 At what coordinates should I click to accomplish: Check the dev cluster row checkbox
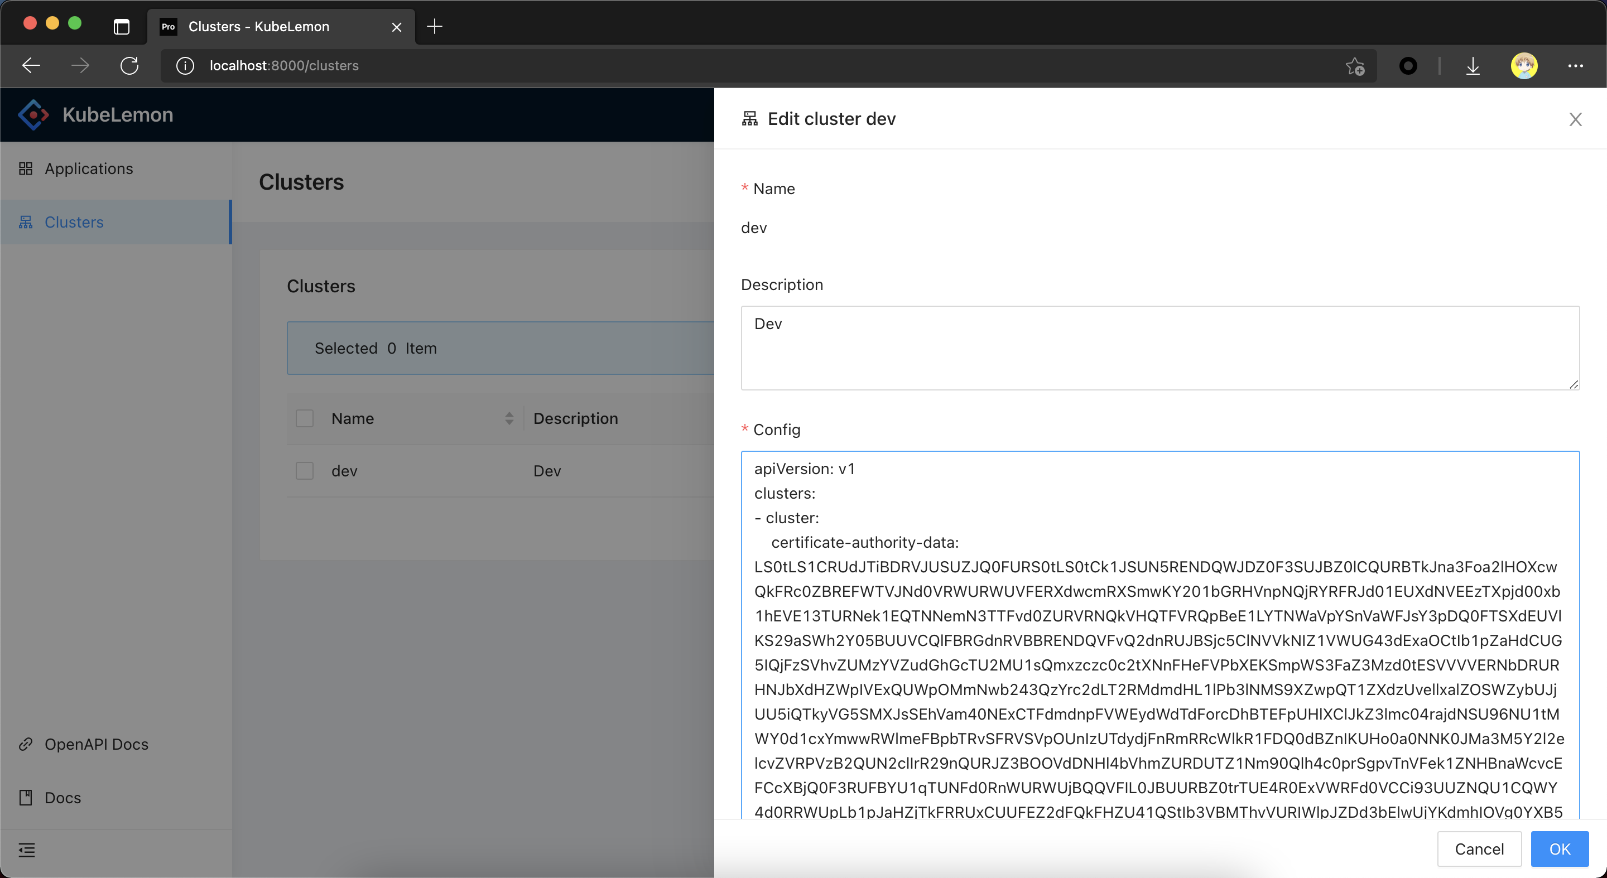(x=305, y=471)
